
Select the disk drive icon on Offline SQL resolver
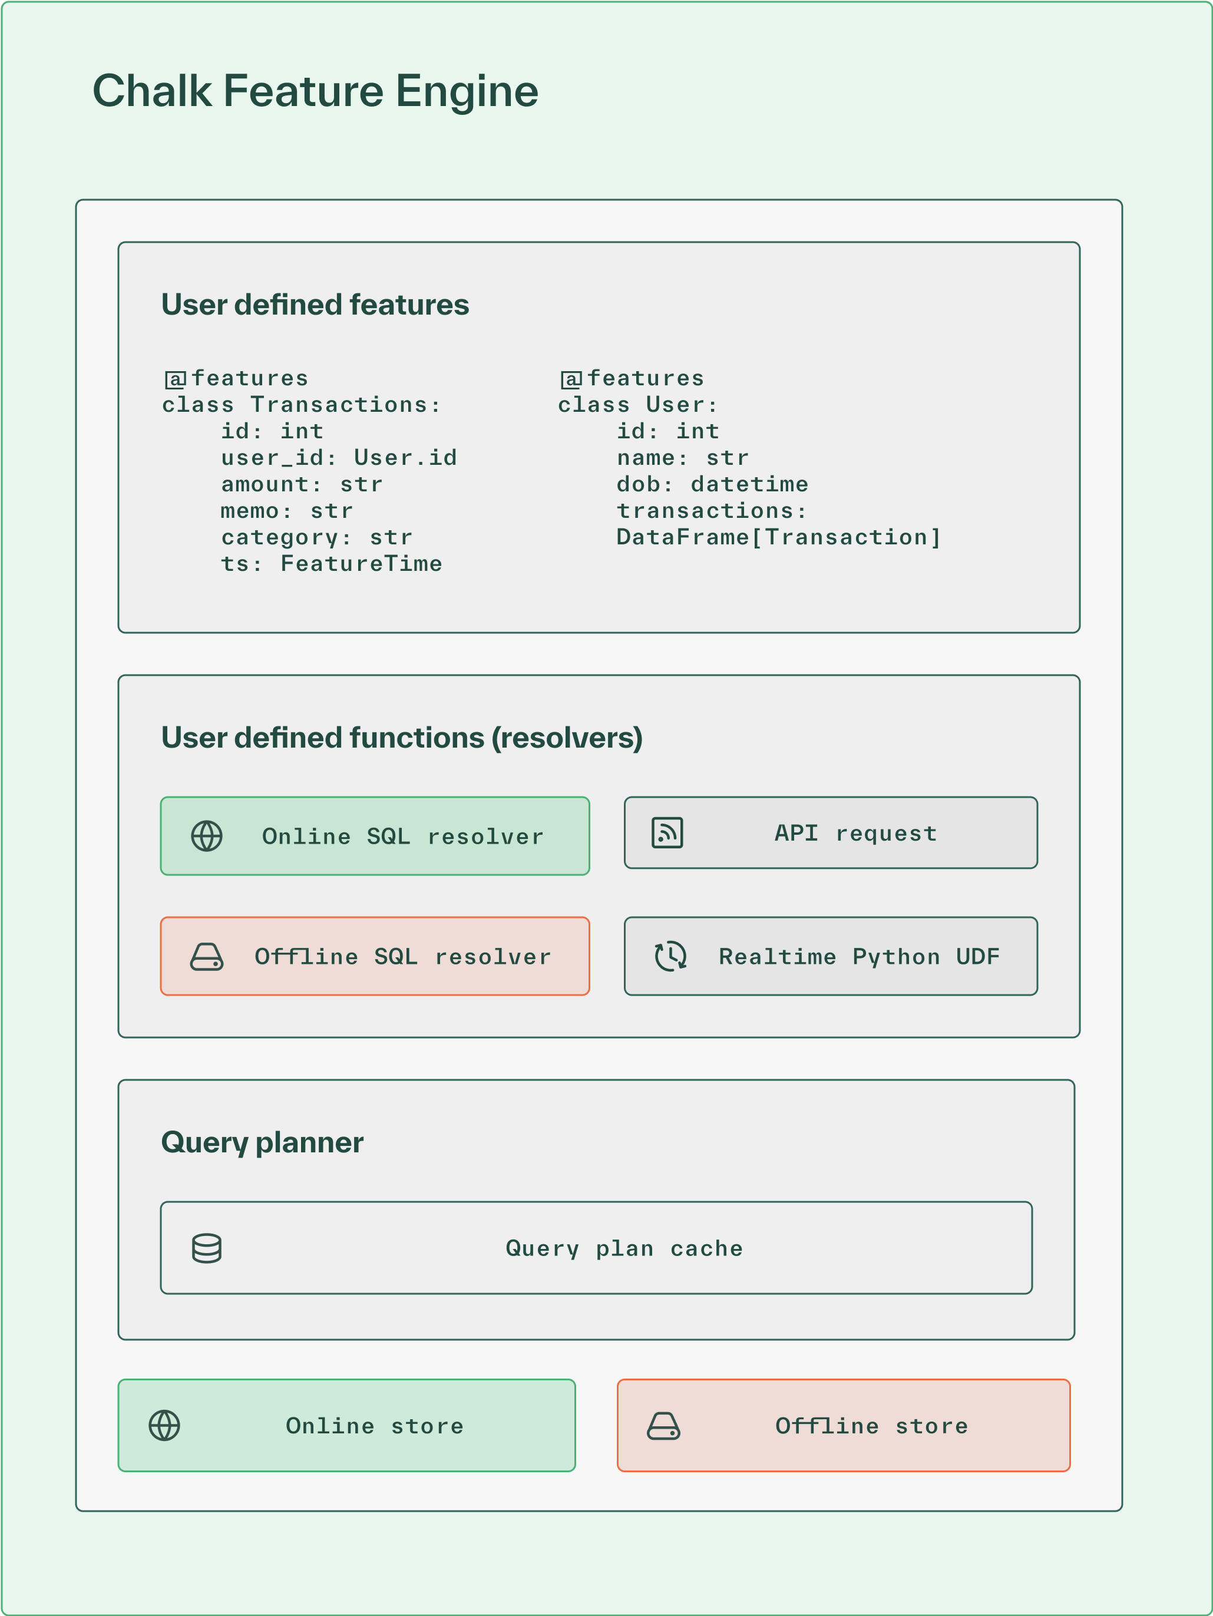[x=207, y=956]
